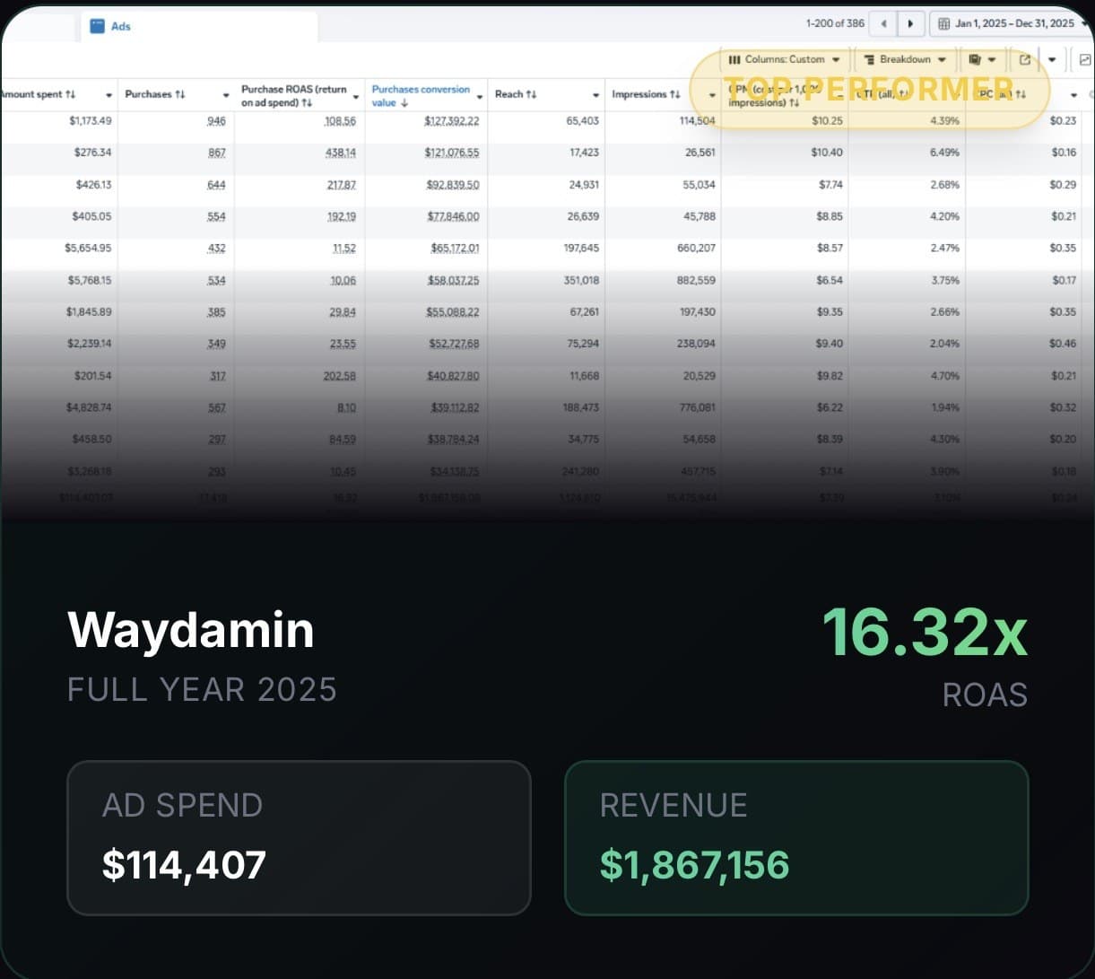Select impressions cell 114,504

[x=697, y=121]
